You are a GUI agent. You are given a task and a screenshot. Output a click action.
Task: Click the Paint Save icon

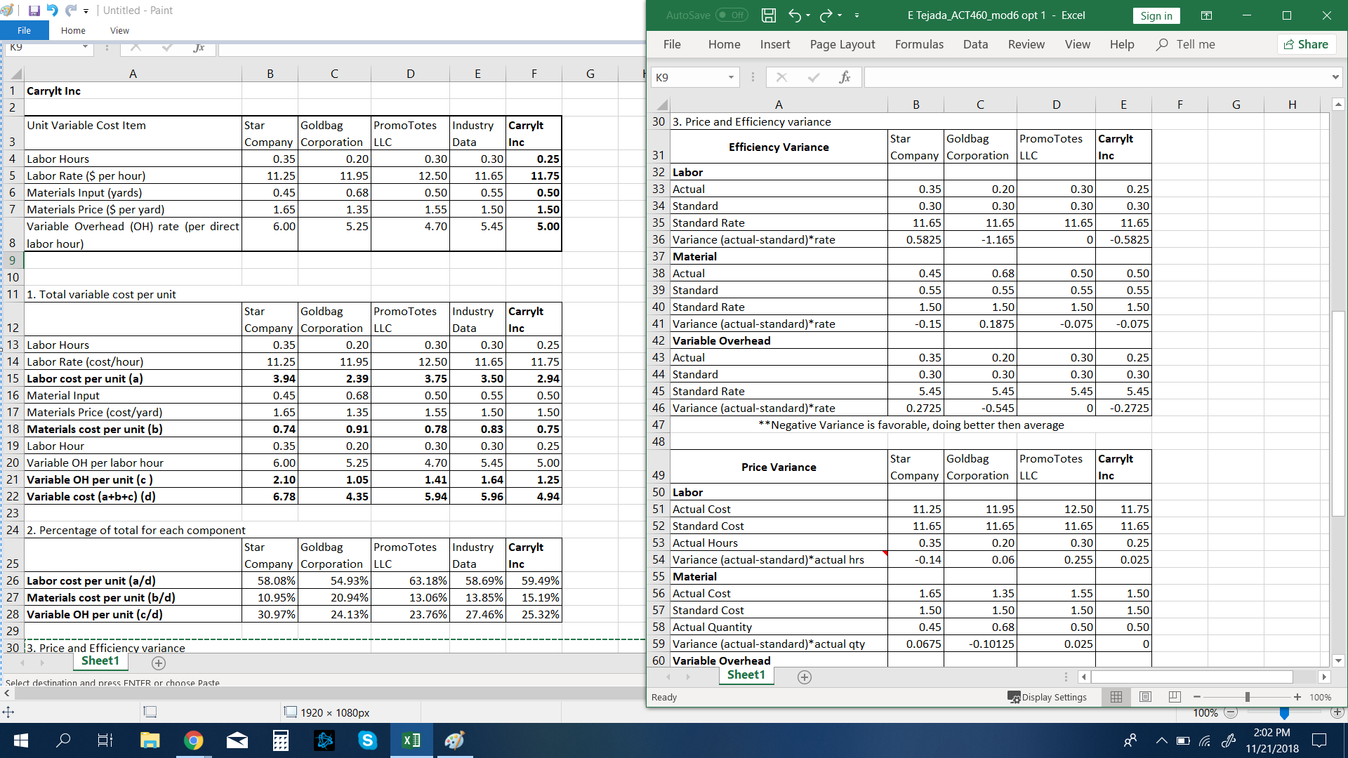[x=34, y=11]
